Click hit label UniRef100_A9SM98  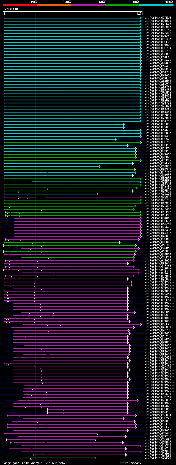coord(158,54)
